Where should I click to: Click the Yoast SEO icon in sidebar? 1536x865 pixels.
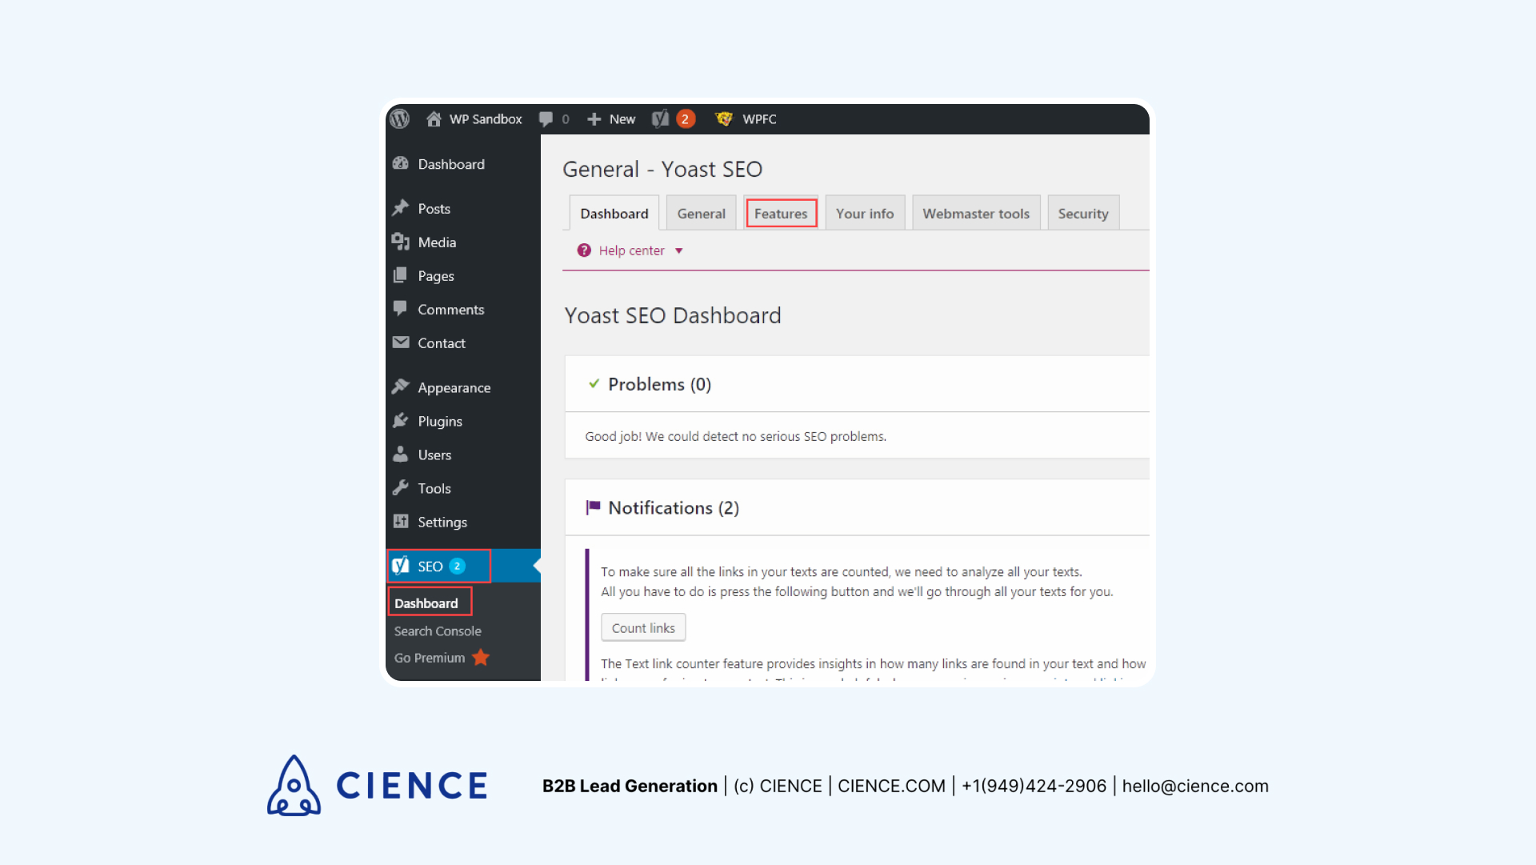[x=404, y=567]
